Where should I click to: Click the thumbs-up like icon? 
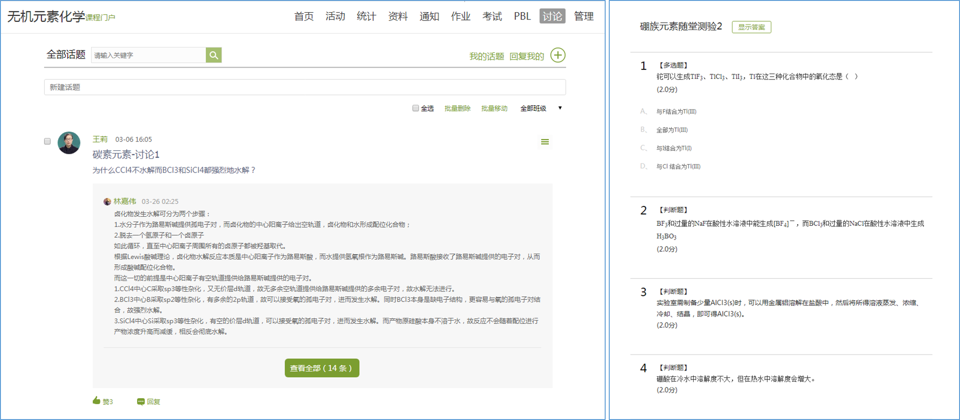pyautogui.click(x=96, y=400)
